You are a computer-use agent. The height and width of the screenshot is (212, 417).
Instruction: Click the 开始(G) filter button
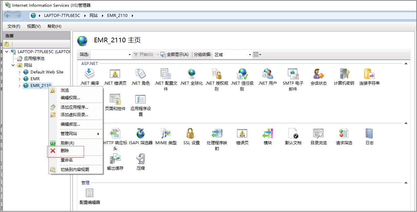(143, 55)
